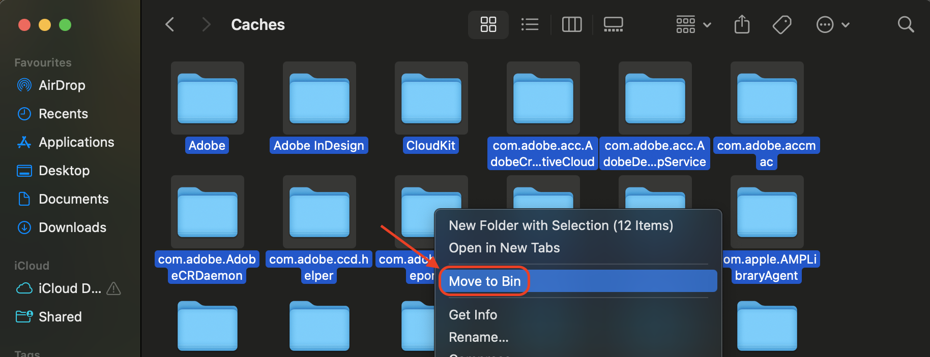Go back with the left chevron

tap(170, 24)
